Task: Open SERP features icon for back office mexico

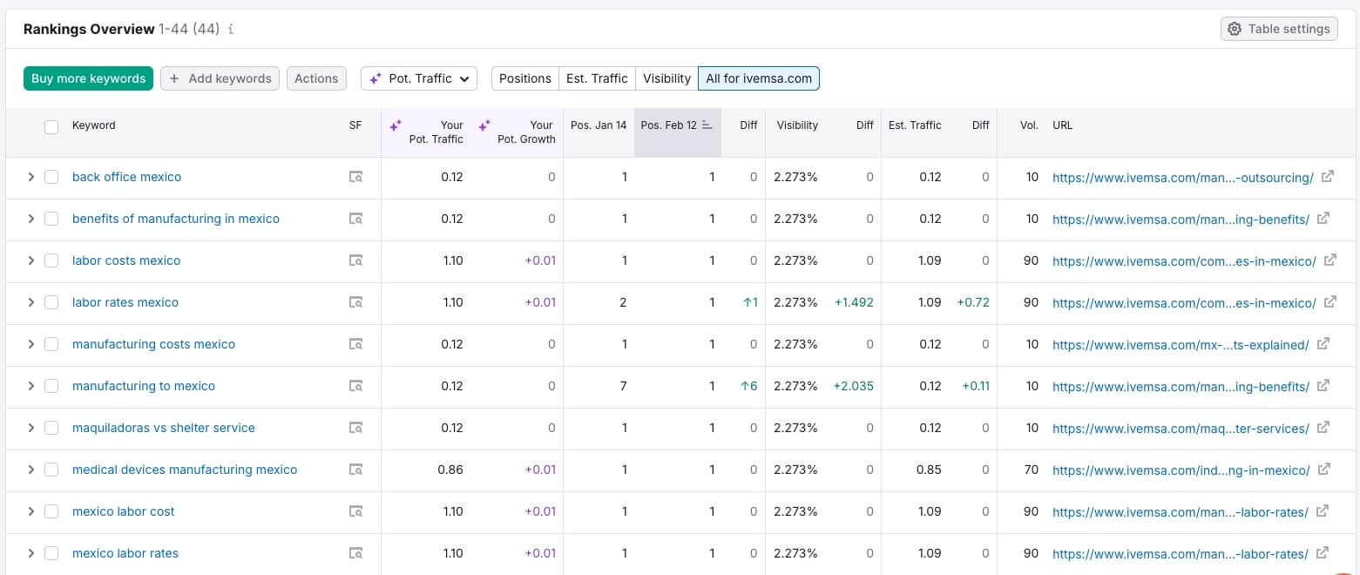Action: (x=355, y=177)
